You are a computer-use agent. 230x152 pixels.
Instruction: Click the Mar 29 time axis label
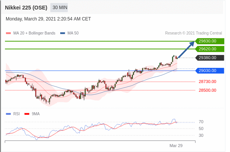[176, 146]
